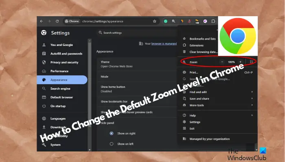Expand Help submenu
The image size is (285, 162).
point(217,115)
